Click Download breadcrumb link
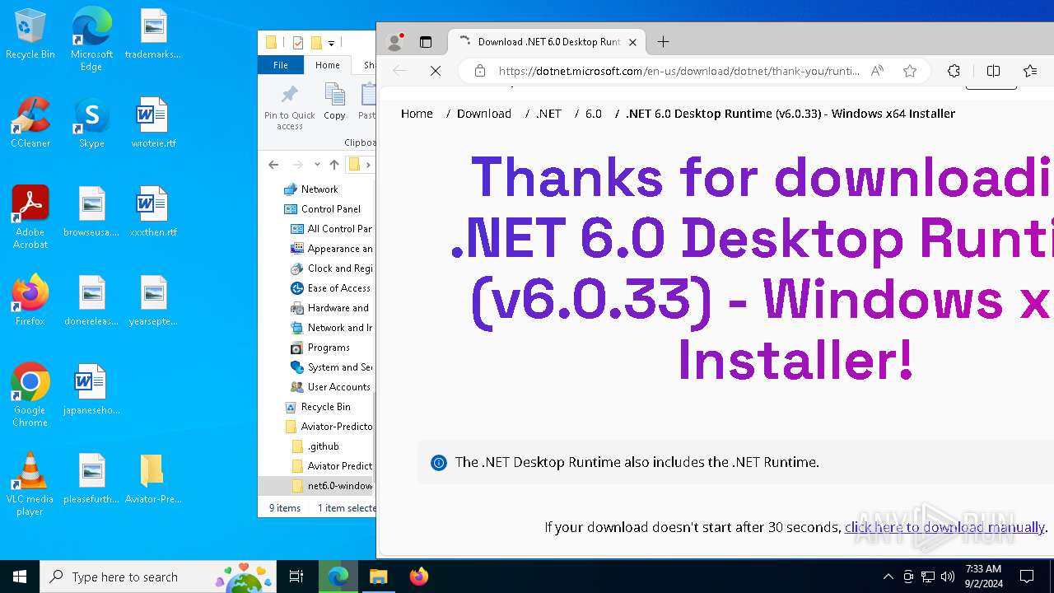 (x=484, y=114)
